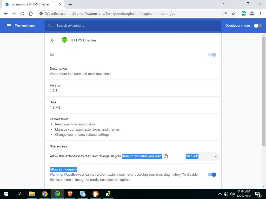The width and height of the screenshot is (266, 199).
Task: Click the WaveBrowser site info icon
Action: (41, 13)
